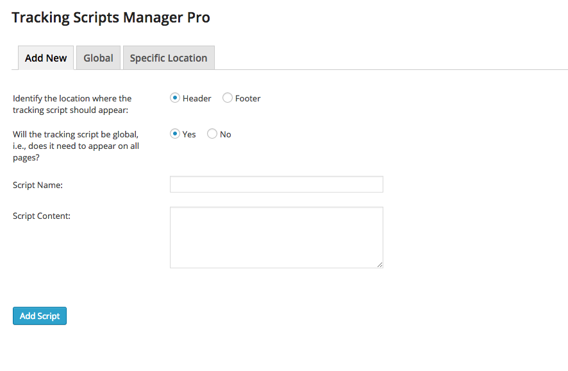This screenshot has height=371, width=568.
Task: Click the Script Content textarea resize handle
Action: [380, 264]
